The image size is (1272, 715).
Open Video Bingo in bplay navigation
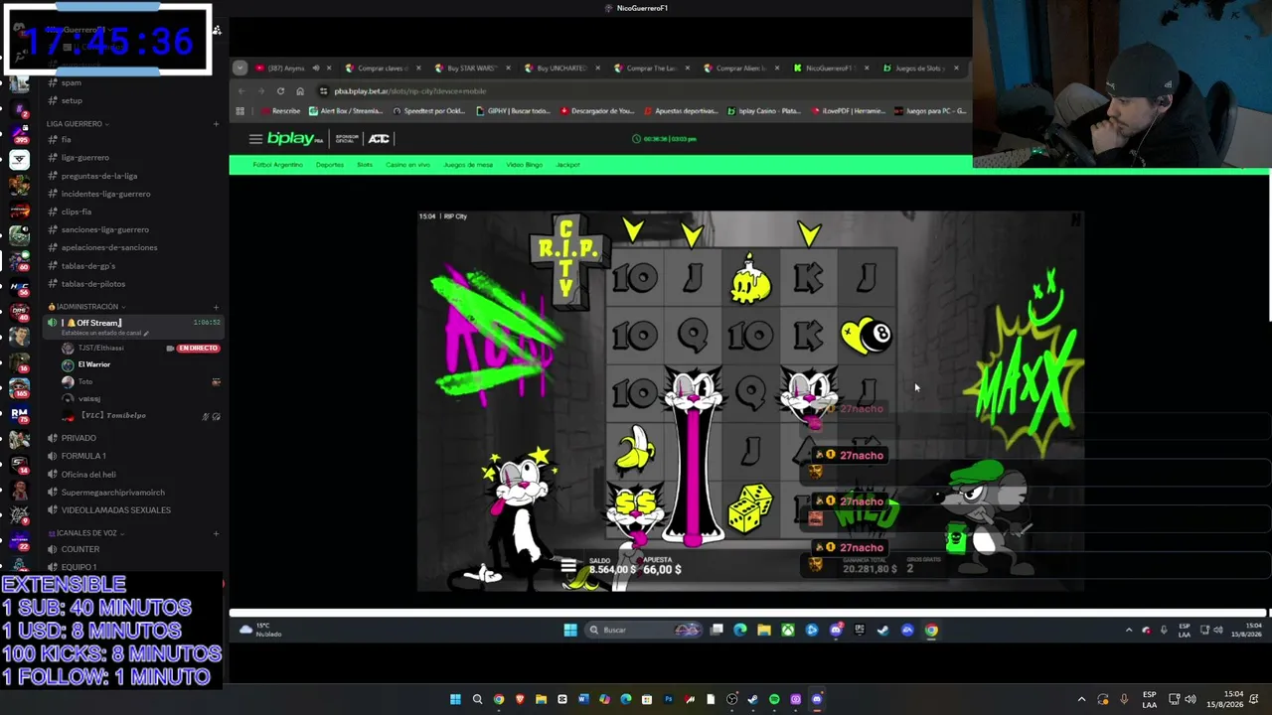tap(525, 165)
